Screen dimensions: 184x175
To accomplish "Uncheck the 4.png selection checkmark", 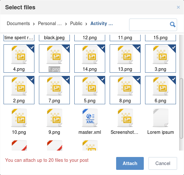I will (x=32, y=47).
